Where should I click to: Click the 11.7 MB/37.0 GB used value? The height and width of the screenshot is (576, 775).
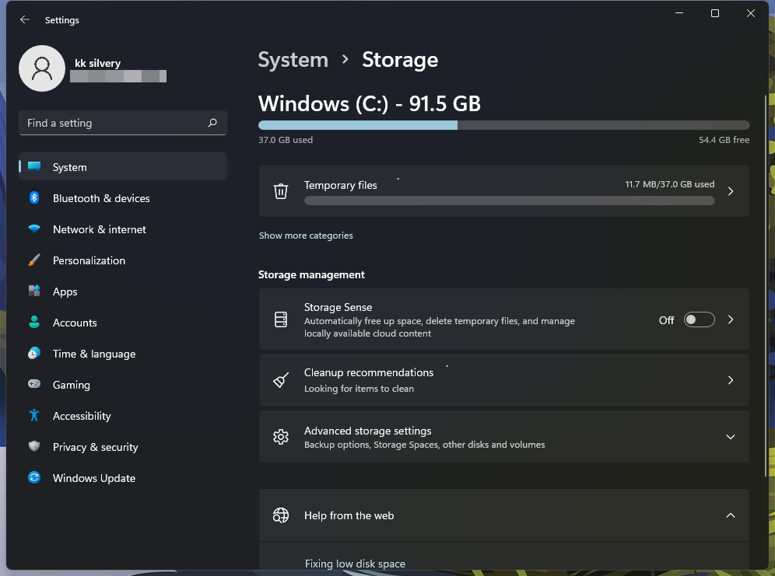[670, 184]
